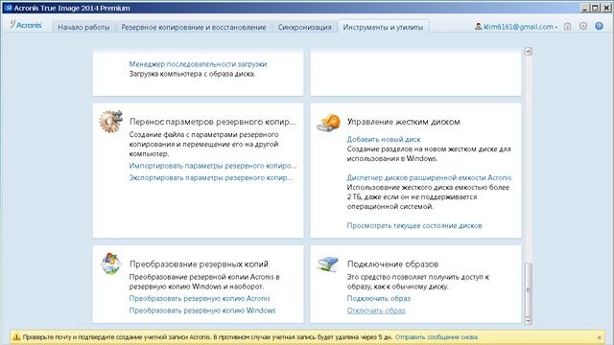Click the image mounting disk icon

pos(328,264)
